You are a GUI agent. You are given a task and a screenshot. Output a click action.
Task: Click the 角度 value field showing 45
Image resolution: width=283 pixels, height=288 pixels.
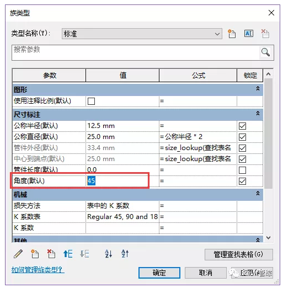[x=122, y=181]
